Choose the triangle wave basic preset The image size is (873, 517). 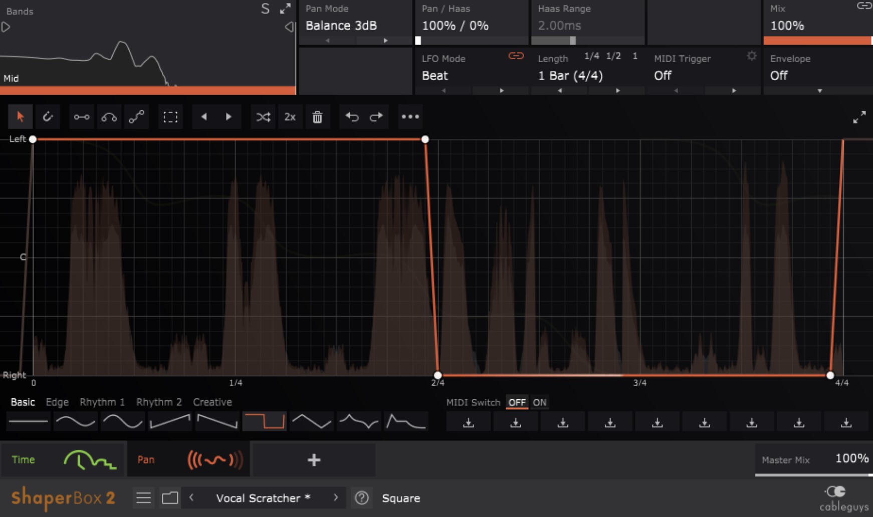(312, 421)
